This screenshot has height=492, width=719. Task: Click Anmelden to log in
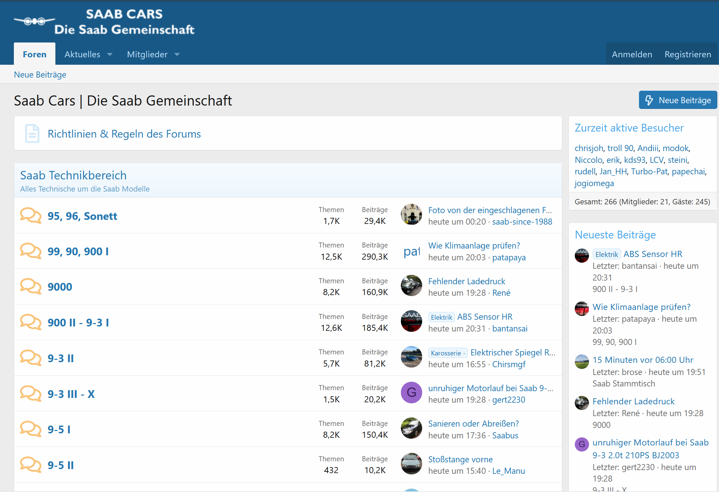(632, 54)
